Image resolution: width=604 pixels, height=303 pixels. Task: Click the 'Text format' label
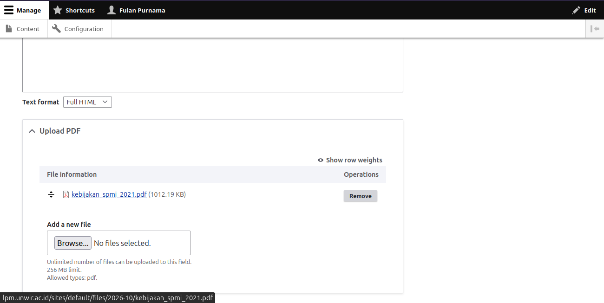[41, 102]
